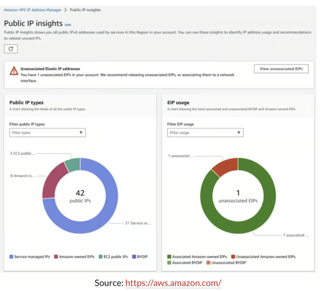The width and height of the screenshot is (331, 291).
Task: Click the '3 EC2 public...' chart label
Action: [x=23, y=153]
